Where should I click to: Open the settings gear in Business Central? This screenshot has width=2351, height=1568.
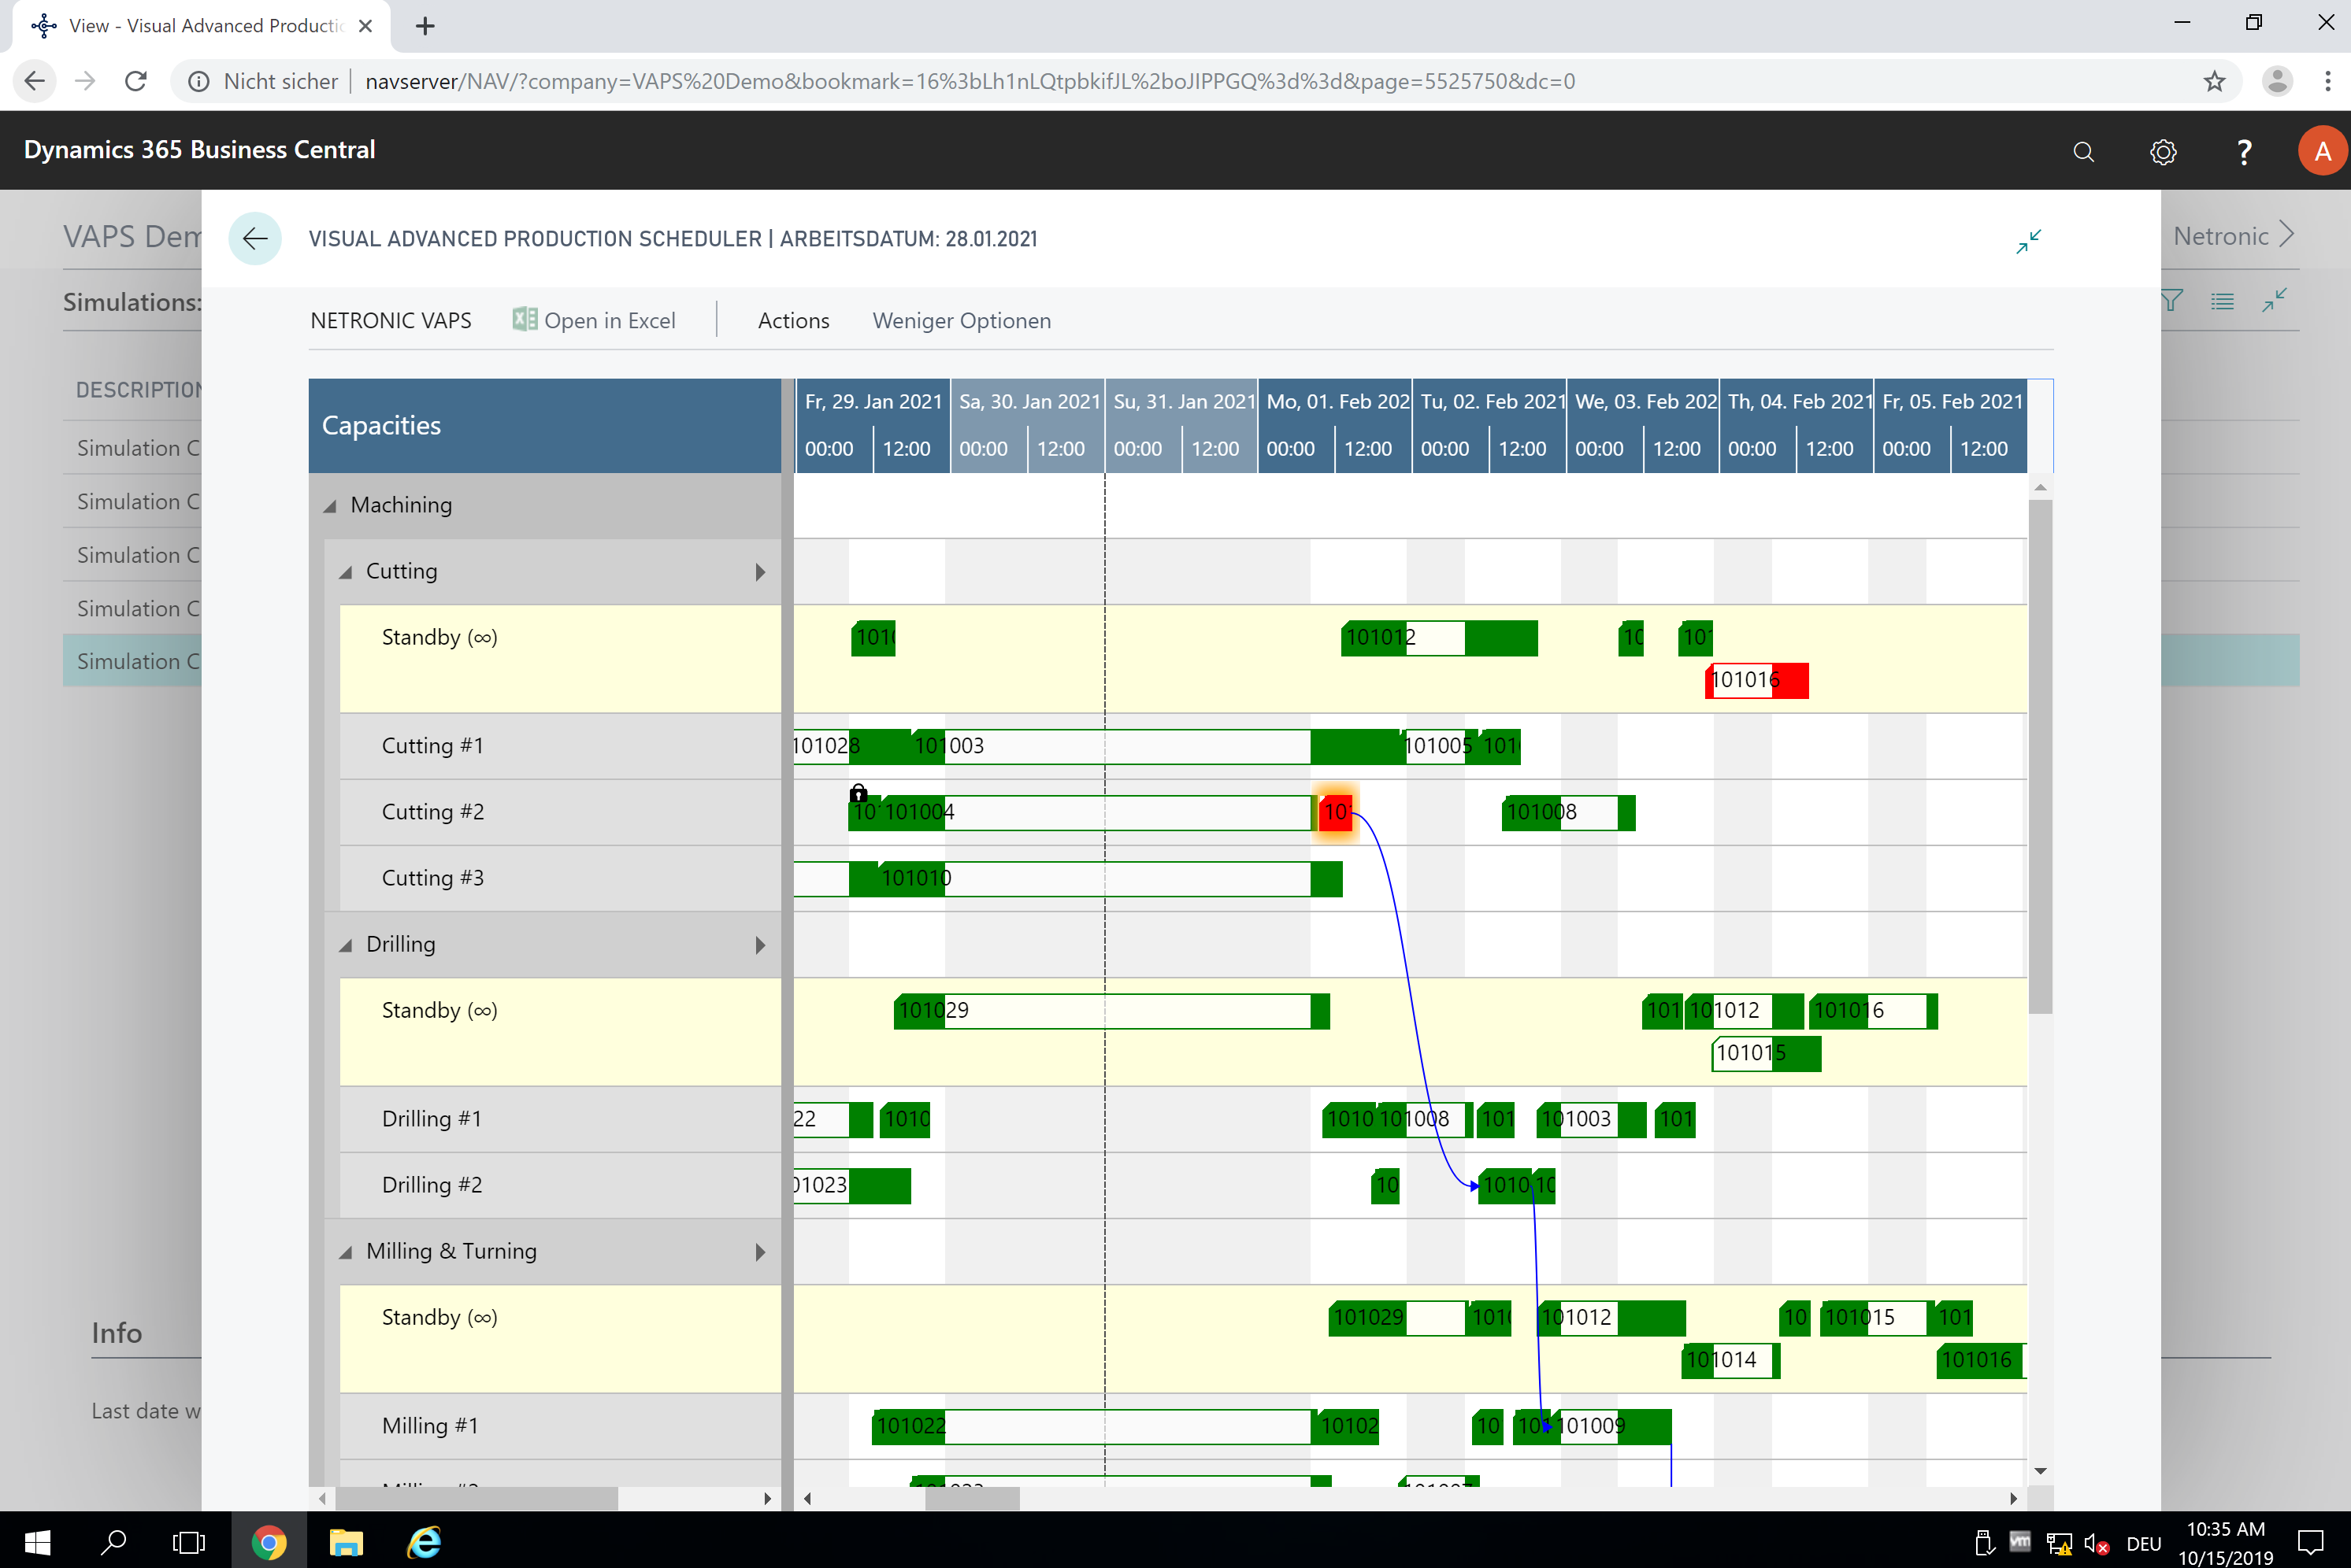click(2163, 152)
